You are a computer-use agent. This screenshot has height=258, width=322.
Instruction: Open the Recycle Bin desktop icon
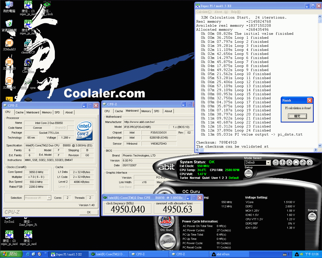click(9, 26)
